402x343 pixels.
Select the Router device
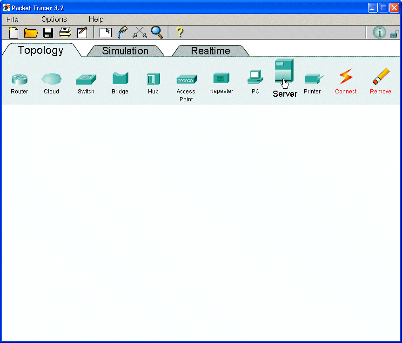(20, 84)
